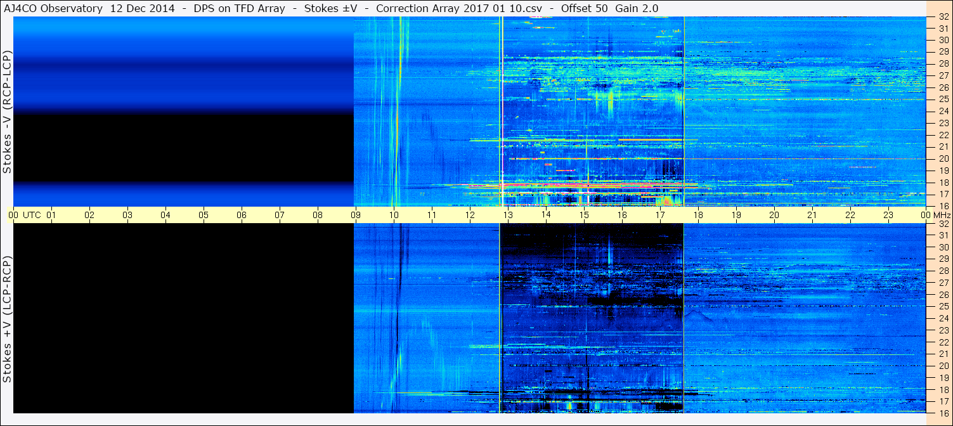Select the 09 hour mark on time axis
953x426 pixels.
click(x=356, y=216)
